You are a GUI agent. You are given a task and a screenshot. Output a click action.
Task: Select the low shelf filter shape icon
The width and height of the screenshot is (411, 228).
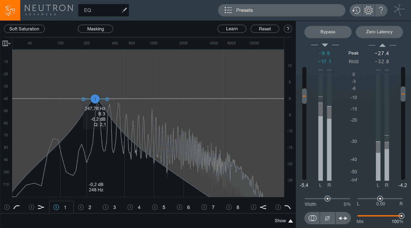coord(41,207)
